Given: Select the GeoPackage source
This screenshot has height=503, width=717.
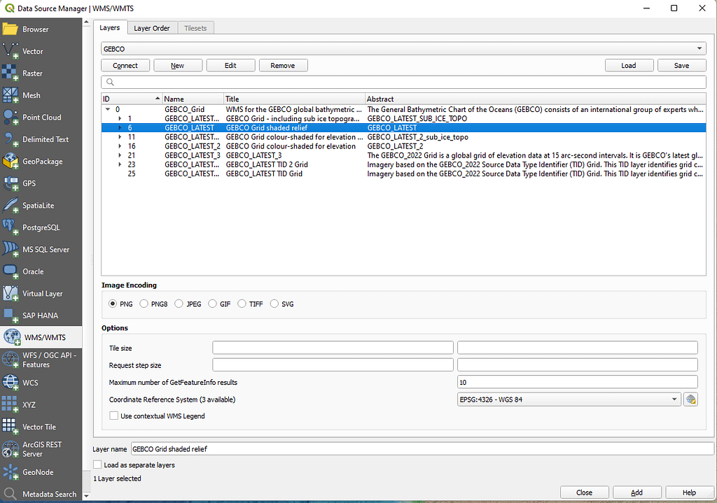Looking at the screenshot, I should [x=42, y=162].
